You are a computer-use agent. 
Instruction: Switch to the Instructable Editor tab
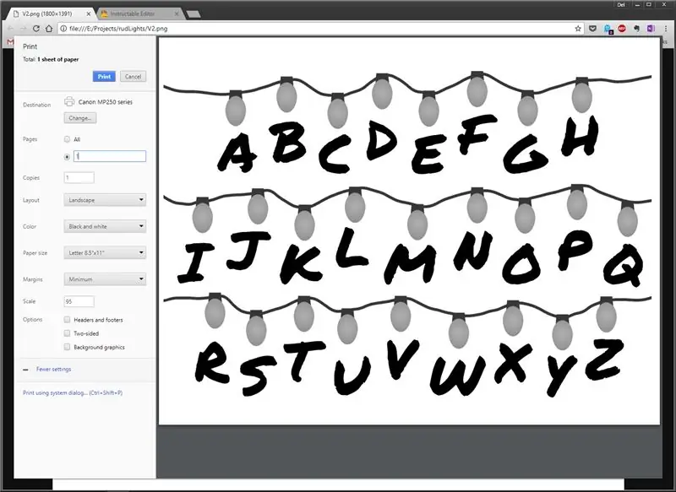(139, 14)
